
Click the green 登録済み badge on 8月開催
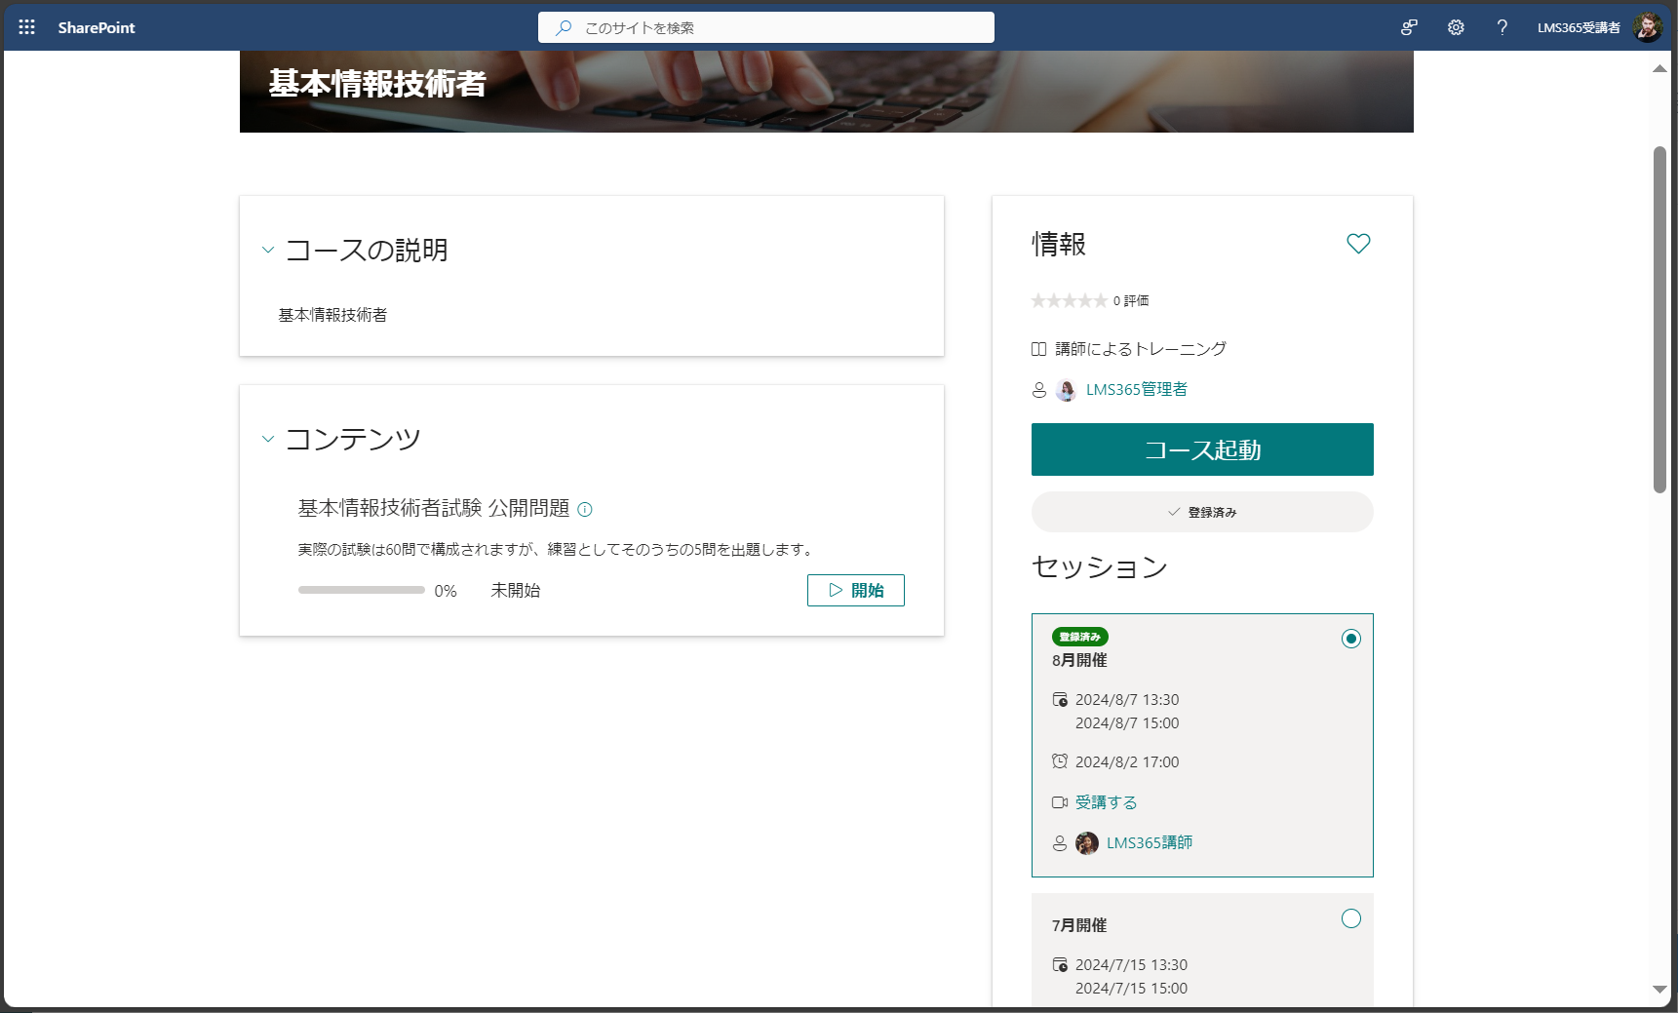pos(1079,636)
